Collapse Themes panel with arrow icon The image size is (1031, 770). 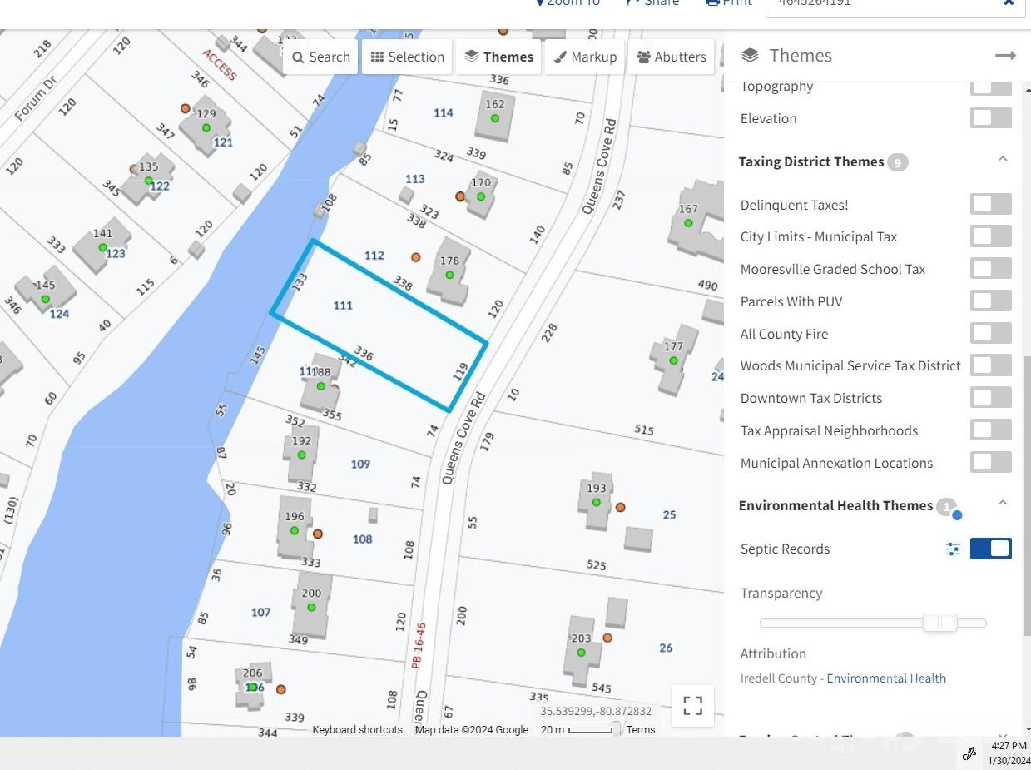pos(1005,56)
